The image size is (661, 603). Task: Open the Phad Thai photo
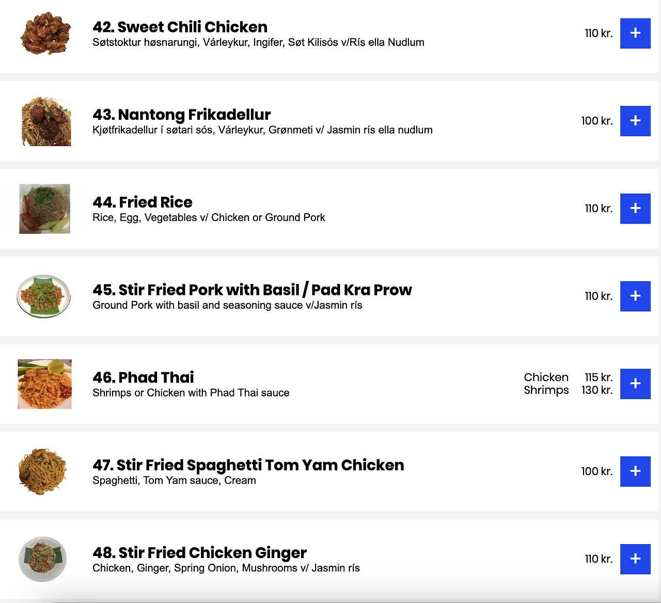point(45,384)
